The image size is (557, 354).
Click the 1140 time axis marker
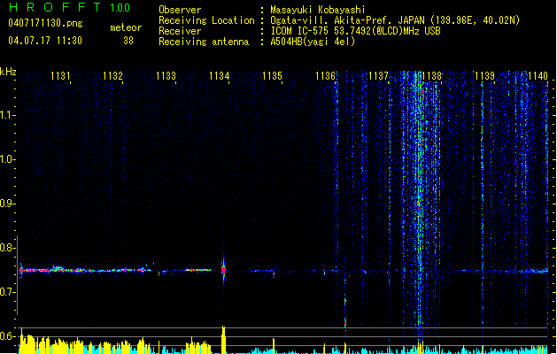click(x=538, y=76)
